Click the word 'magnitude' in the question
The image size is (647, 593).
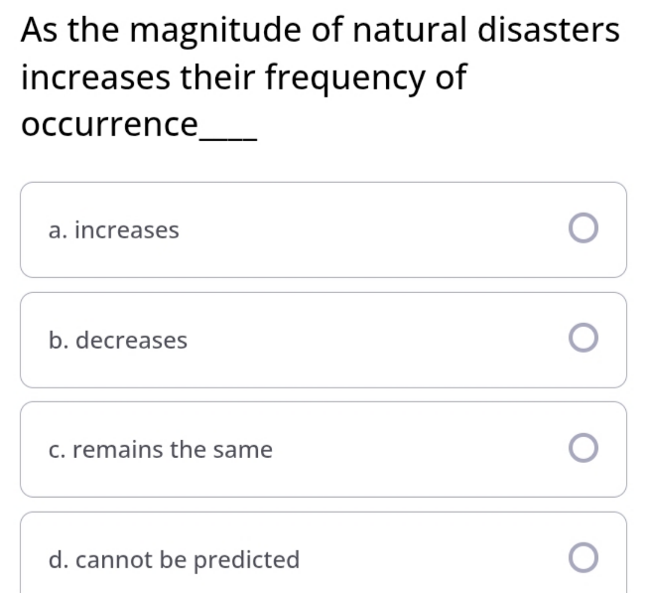coord(215,31)
